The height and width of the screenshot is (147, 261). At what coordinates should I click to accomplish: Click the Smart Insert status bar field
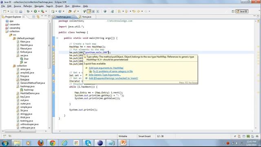click(144, 136)
